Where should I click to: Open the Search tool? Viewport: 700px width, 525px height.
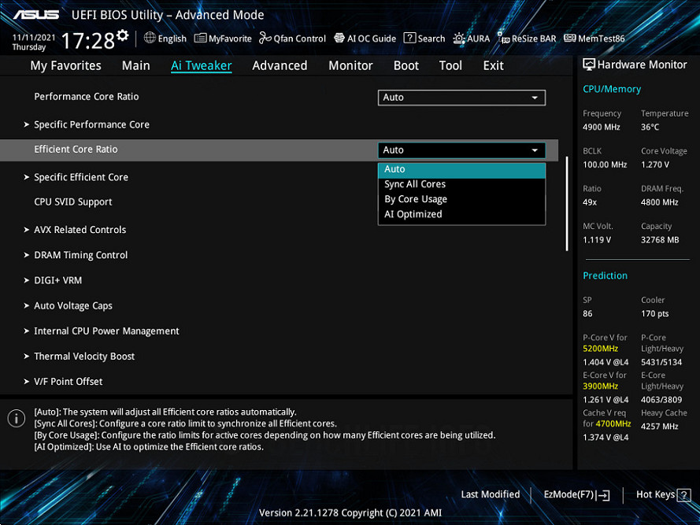(x=424, y=38)
